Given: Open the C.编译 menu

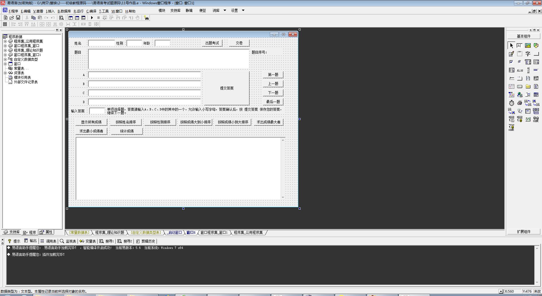Looking at the screenshot, I should 91,11.
